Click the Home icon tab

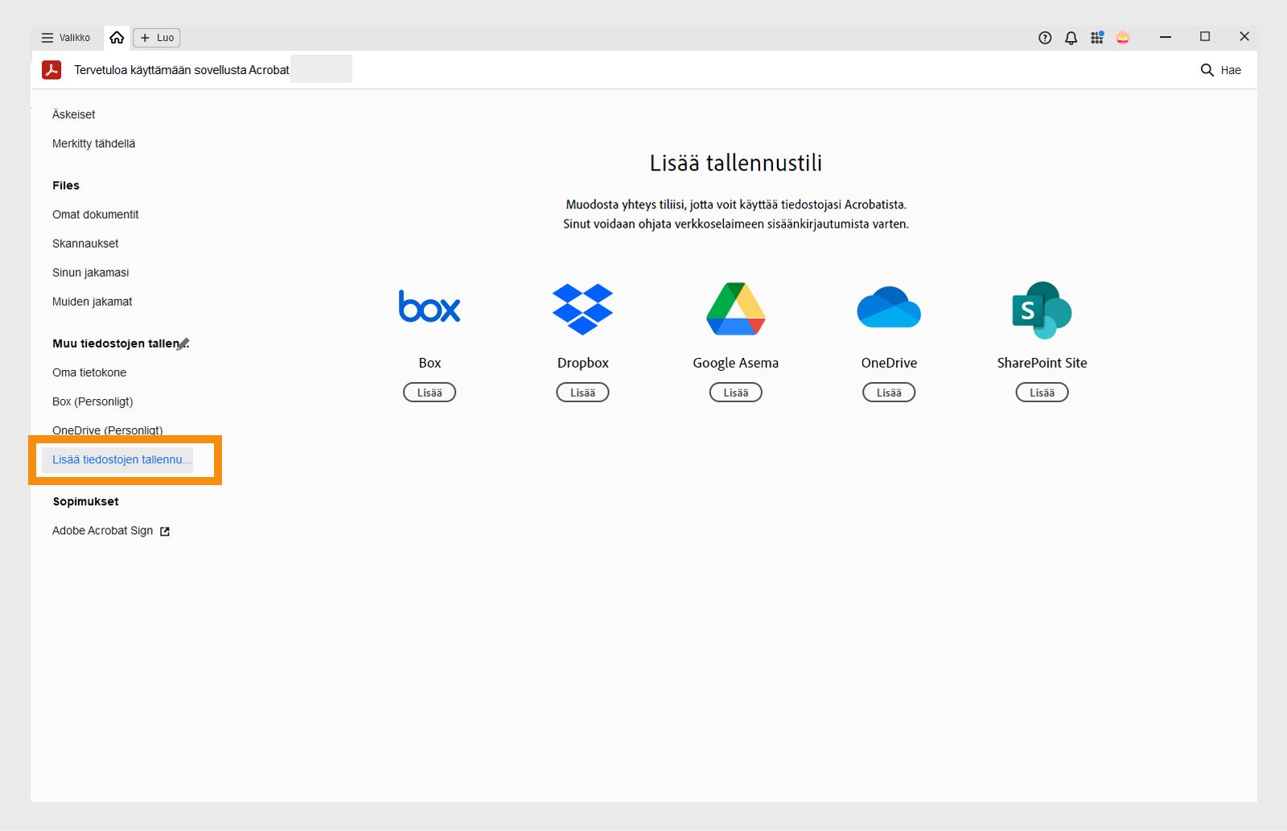[x=117, y=38]
